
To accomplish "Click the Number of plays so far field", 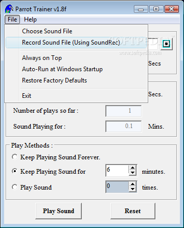I will pos(124,111).
